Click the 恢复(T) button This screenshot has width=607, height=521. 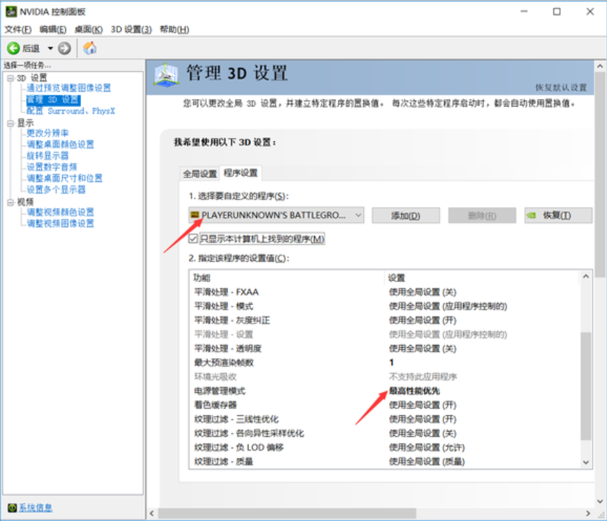tap(559, 215)
